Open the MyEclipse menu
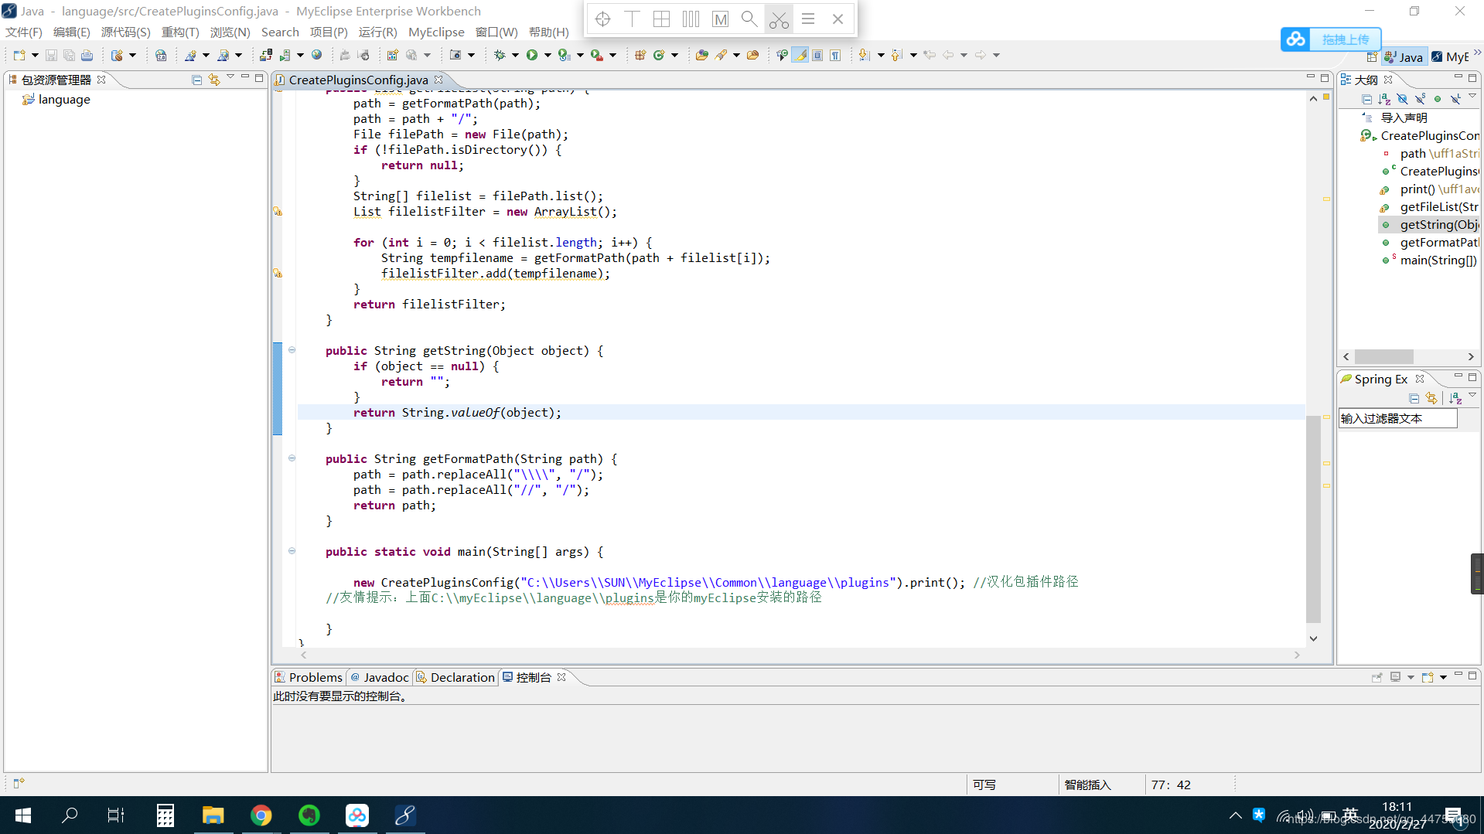 pyautogui.click(x=436, y=32)
